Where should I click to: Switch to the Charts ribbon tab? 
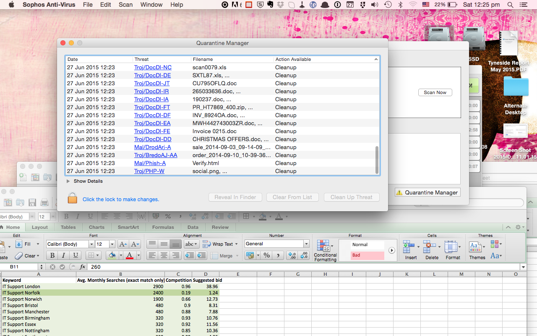pos(96,227)
